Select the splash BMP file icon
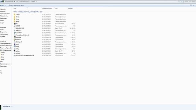 [15, 51]
